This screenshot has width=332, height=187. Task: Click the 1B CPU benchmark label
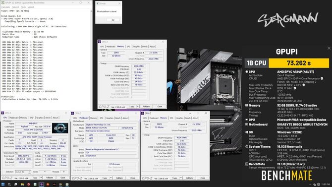click(256, 63)
